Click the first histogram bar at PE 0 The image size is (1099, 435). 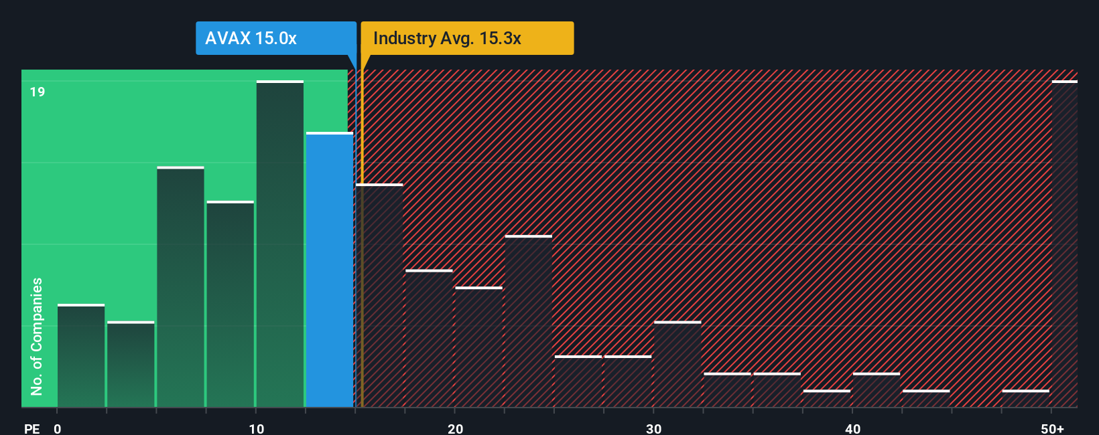81,355
